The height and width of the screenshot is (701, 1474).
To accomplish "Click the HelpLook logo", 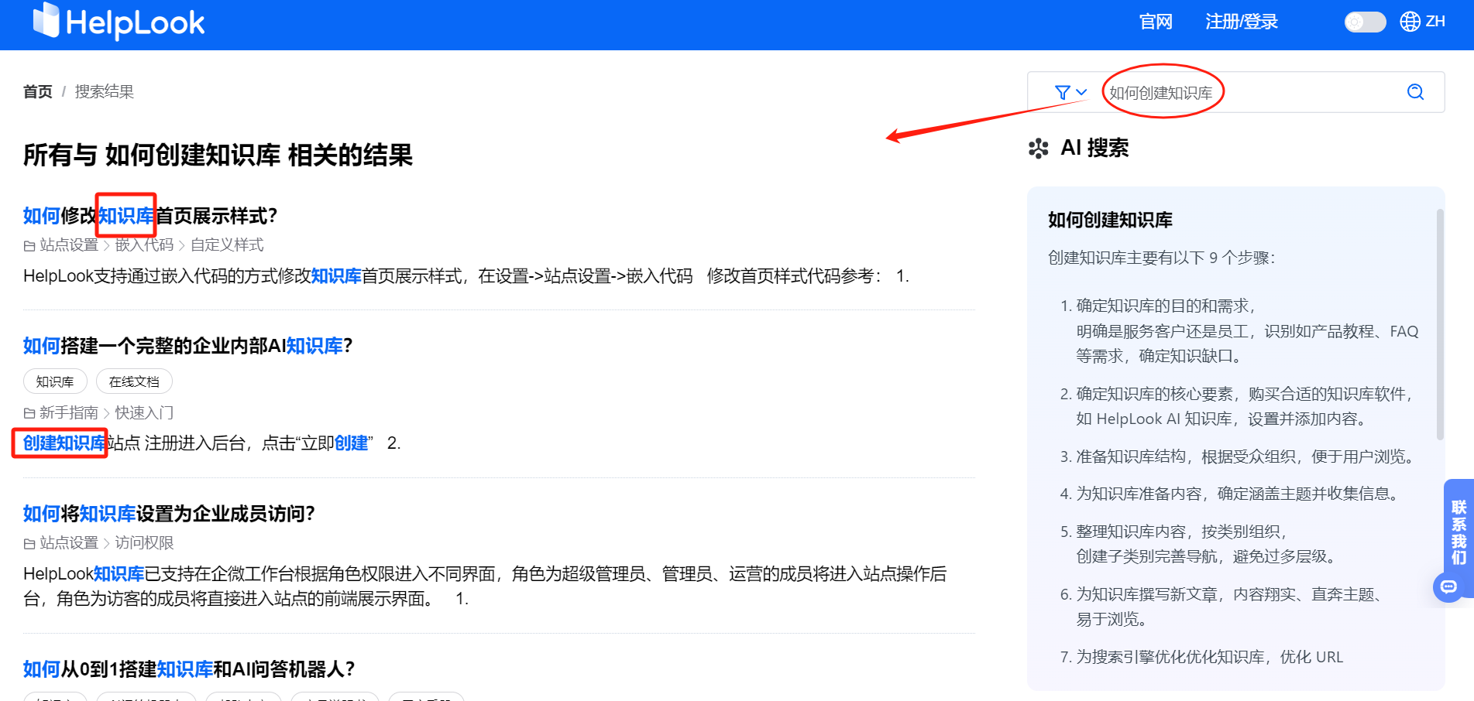I will tap(119, 22).
